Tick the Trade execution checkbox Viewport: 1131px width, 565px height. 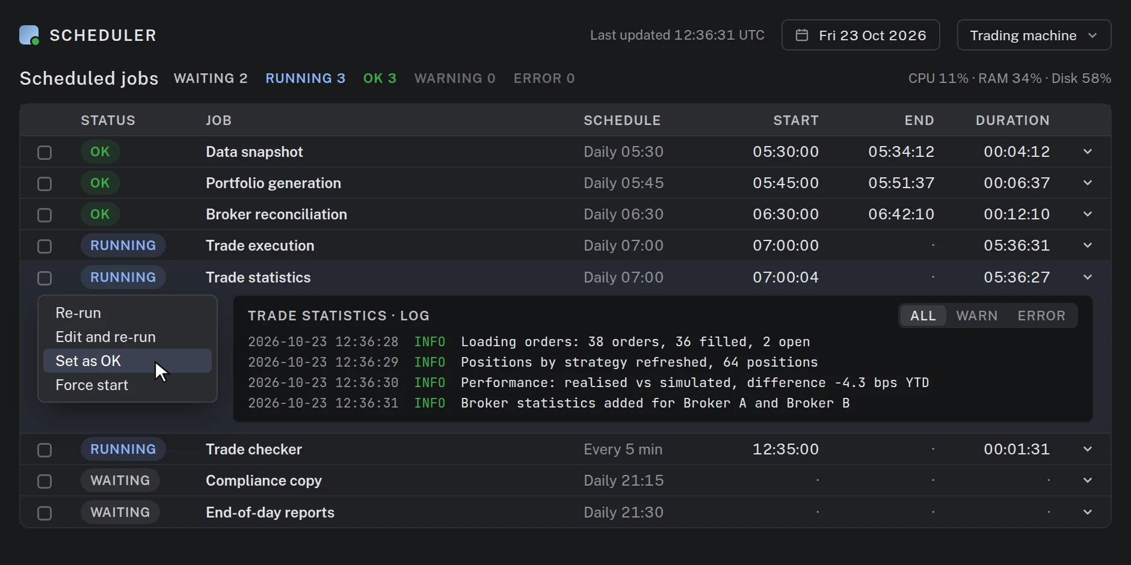(45, 246)
